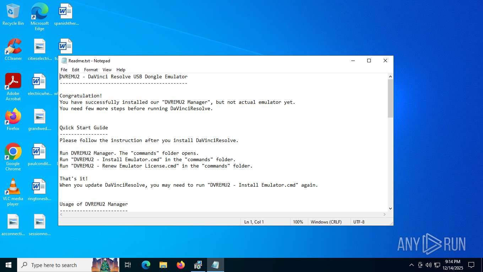483x272 pixels.
Task: Show hidden system tray icons
Action: coord(412,265)
